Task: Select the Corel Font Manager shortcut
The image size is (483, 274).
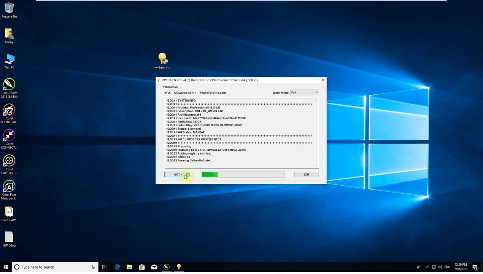Action: pyautogui.click(x=9, y=190)
